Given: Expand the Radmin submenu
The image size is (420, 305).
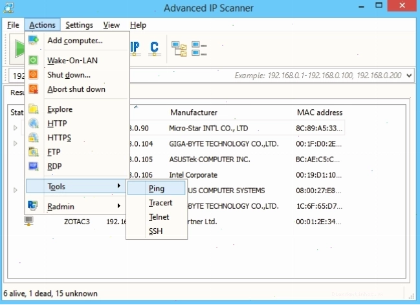Looking at the screenshot, I should tap(76, 206).
